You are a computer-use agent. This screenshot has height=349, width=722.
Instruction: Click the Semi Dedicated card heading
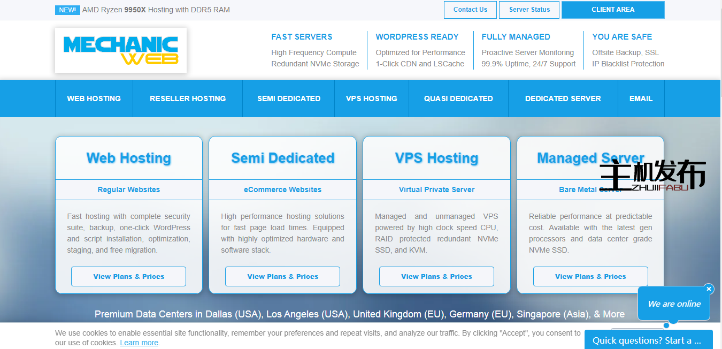[x=282, y=158]
